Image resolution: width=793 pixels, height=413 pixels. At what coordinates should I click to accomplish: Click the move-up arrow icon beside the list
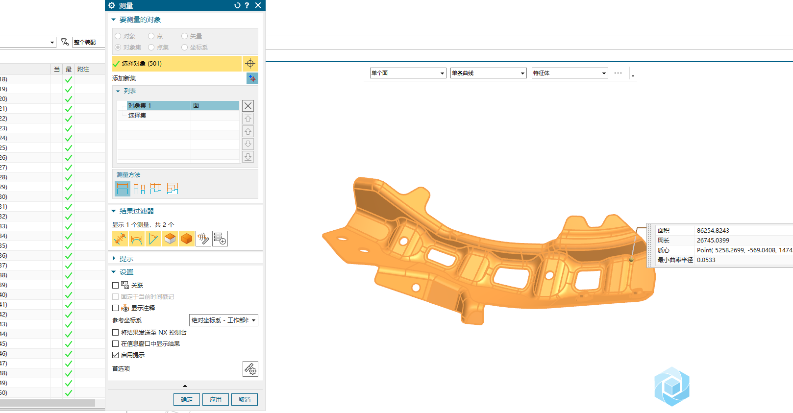pos(248,131)
